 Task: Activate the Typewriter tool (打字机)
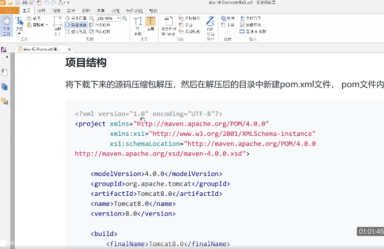pyautogui.click(x=137, y=24)
